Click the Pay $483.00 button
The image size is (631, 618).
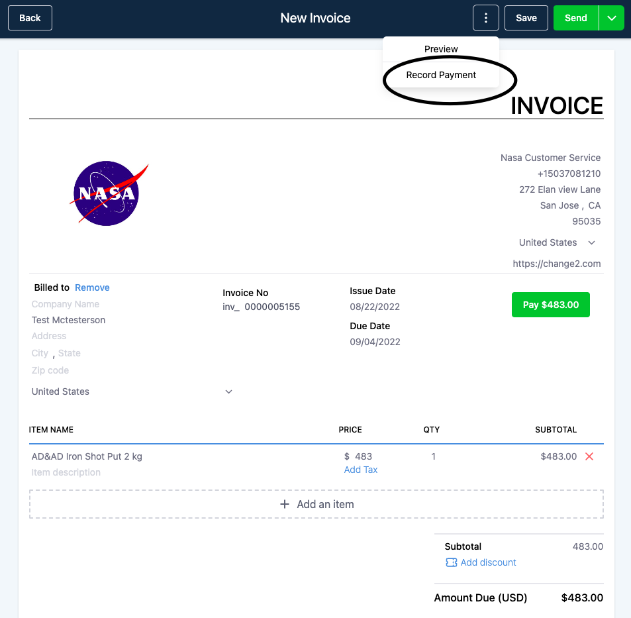(550, 305)
